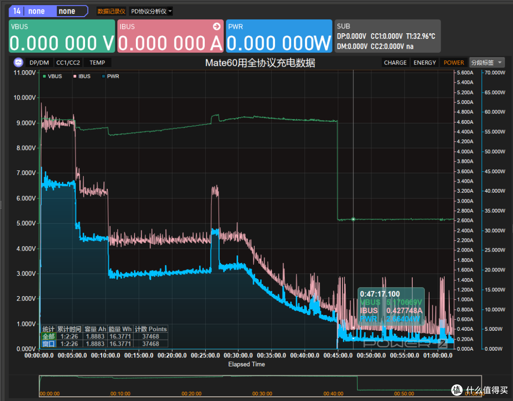This screenshot has width=513, height=401.
Task: Click the Elapsed Time axis label
Action: (247, 364)
